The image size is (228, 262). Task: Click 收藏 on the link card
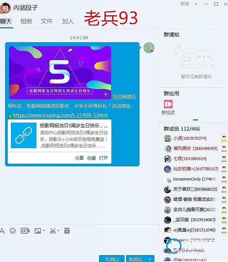click(x=91, y=158)
